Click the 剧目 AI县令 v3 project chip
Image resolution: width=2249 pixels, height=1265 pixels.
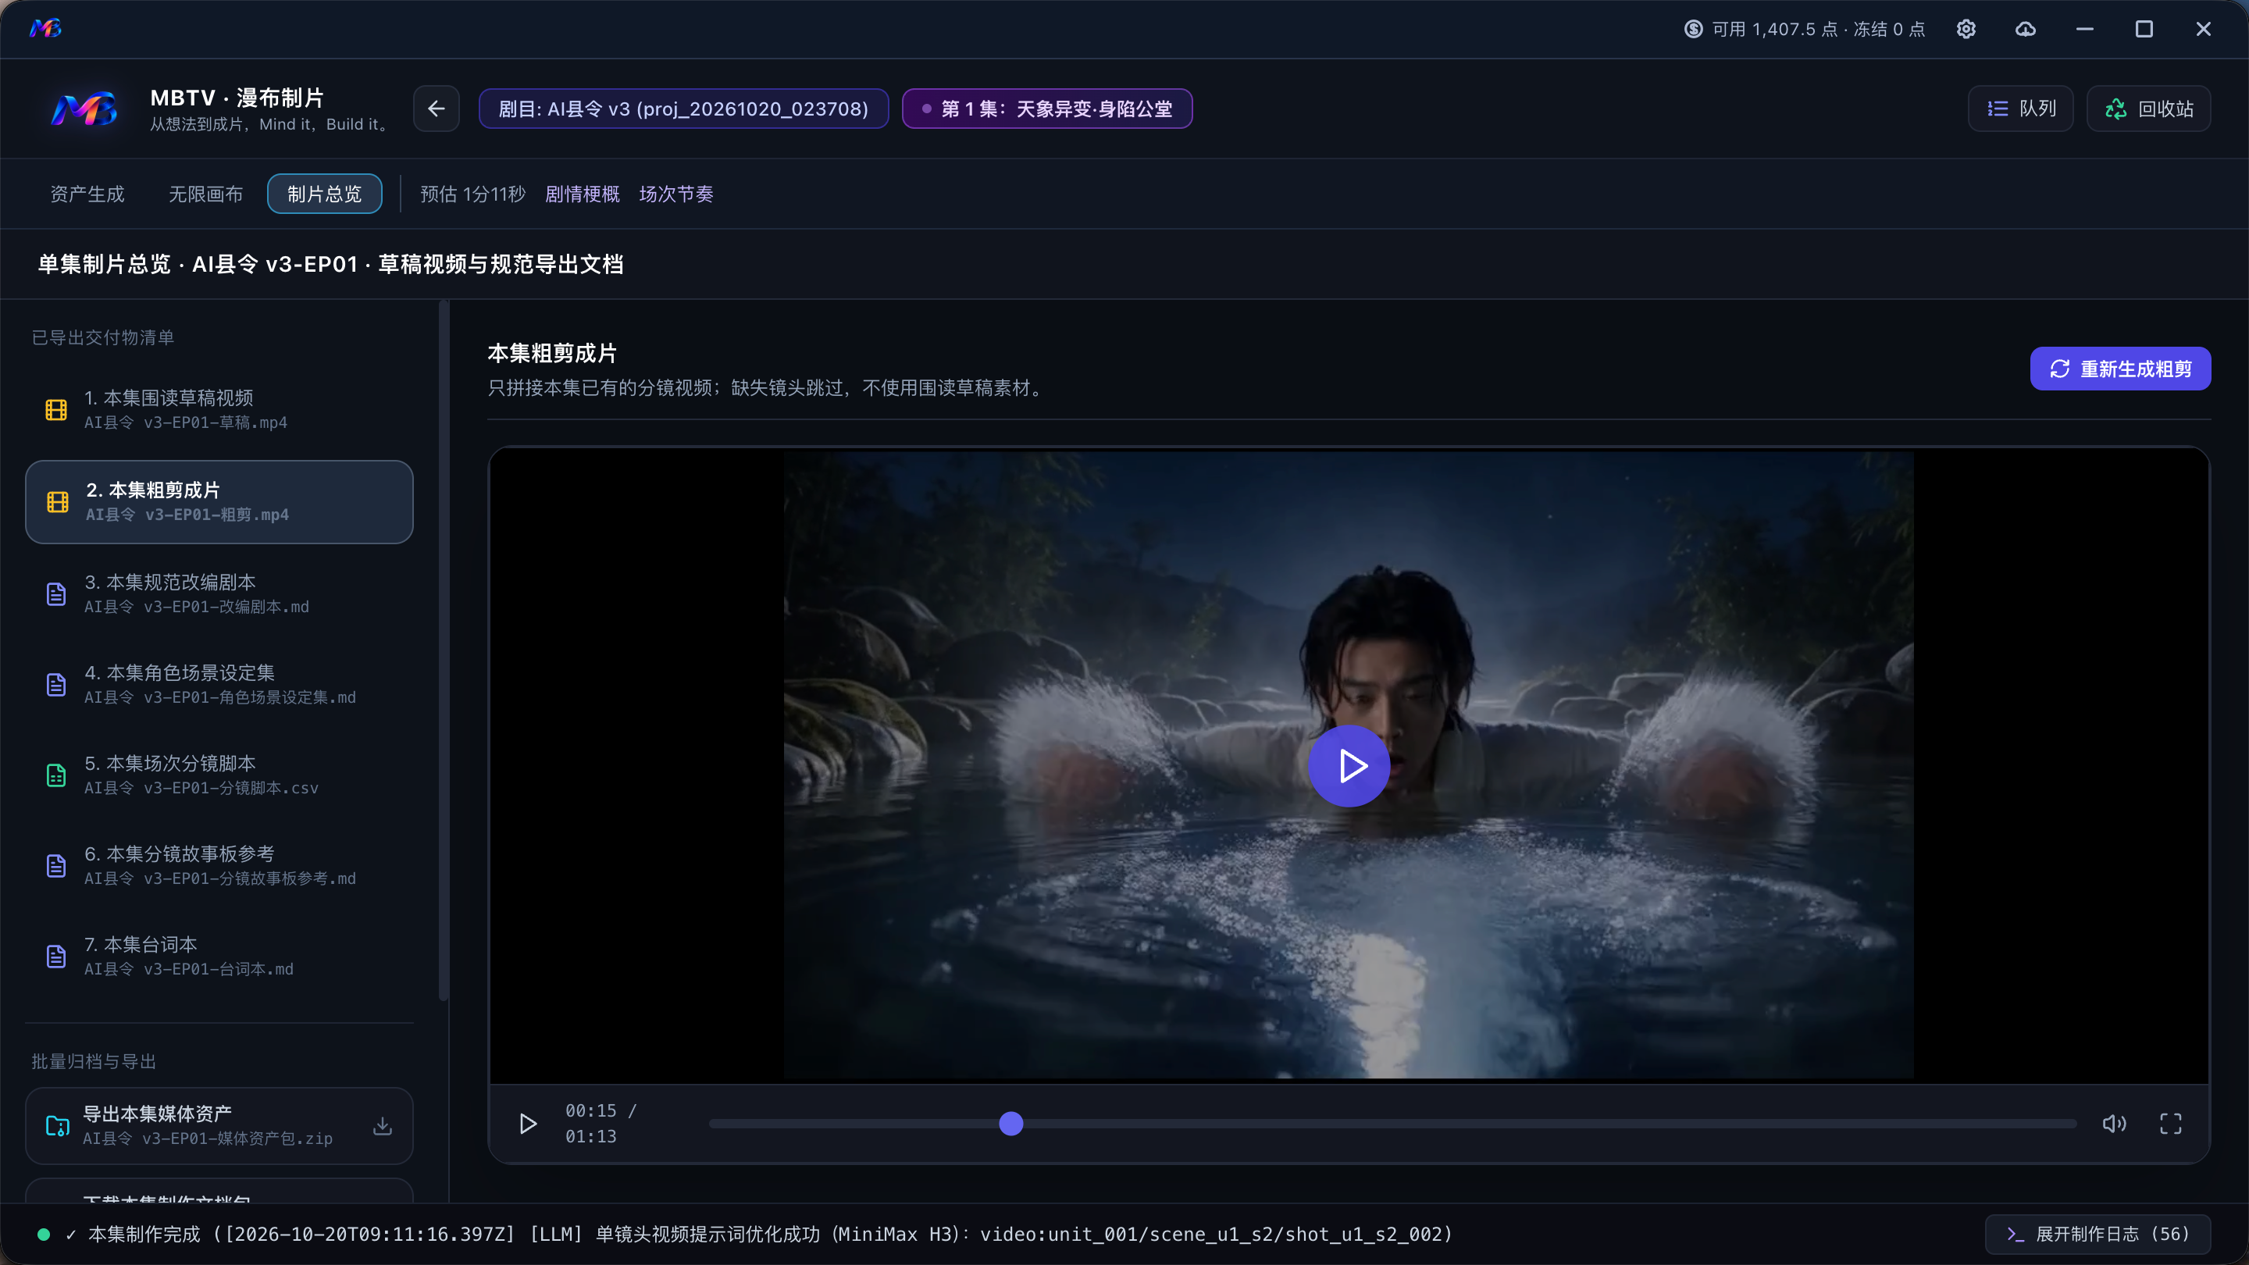pos(683,109)
